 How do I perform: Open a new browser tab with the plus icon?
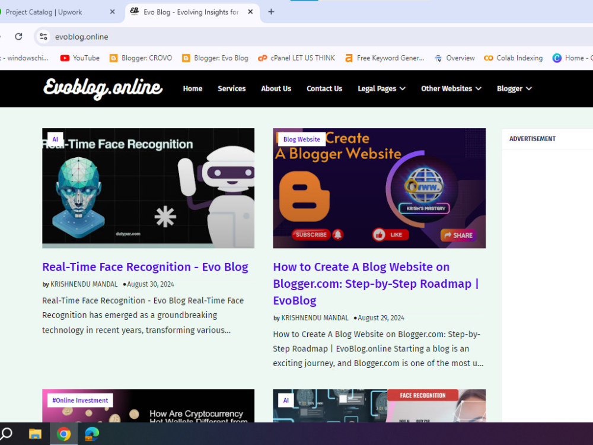271,12
